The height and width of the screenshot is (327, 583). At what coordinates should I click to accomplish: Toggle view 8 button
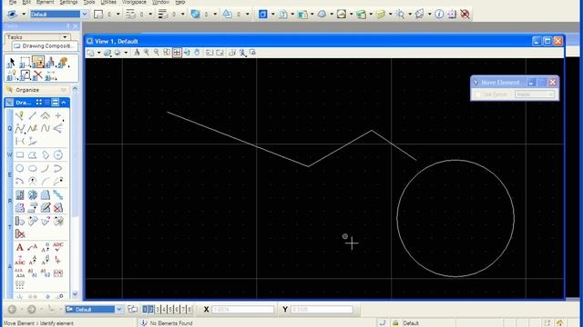[x=189, y=309]
